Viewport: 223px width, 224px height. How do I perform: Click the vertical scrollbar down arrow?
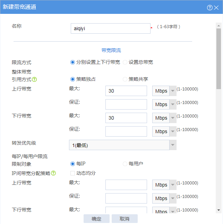[x=218, y=210]
